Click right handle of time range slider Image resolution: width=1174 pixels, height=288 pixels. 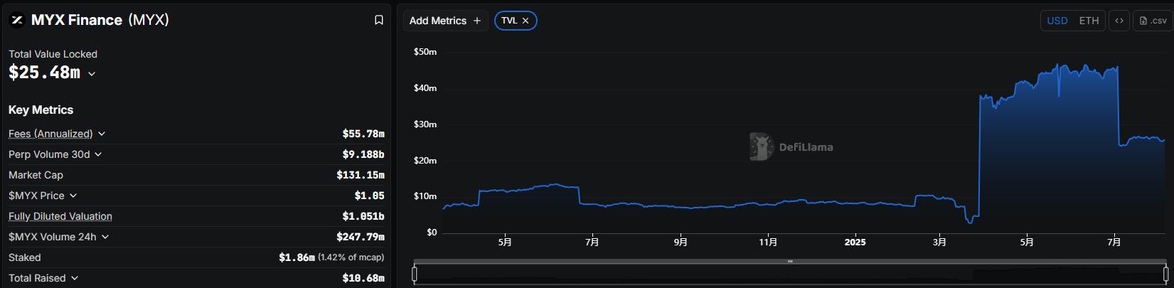tap(1165, 273)
